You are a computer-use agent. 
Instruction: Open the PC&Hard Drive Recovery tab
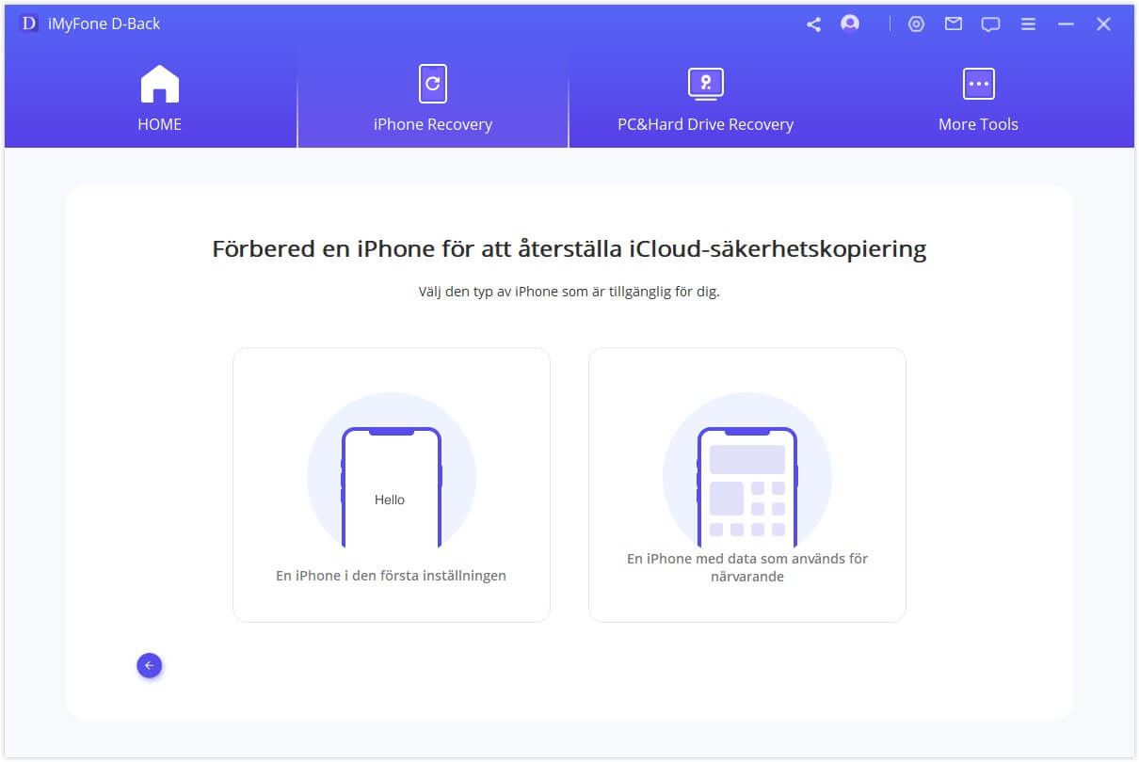[705, 99]
